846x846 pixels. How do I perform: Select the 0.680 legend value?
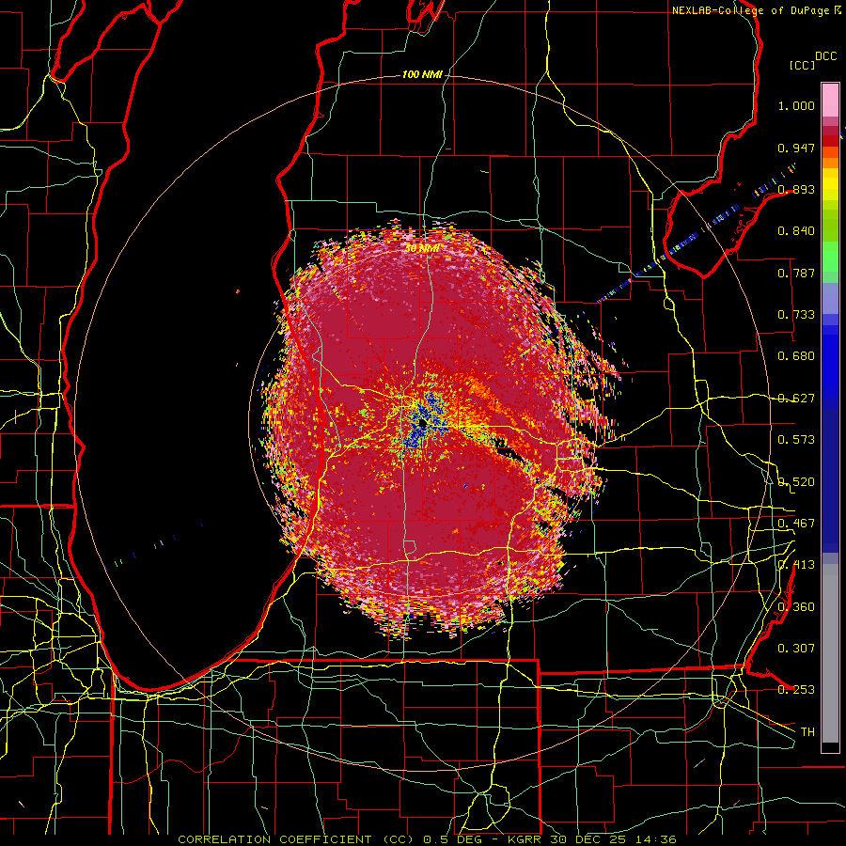click(796, 356)
